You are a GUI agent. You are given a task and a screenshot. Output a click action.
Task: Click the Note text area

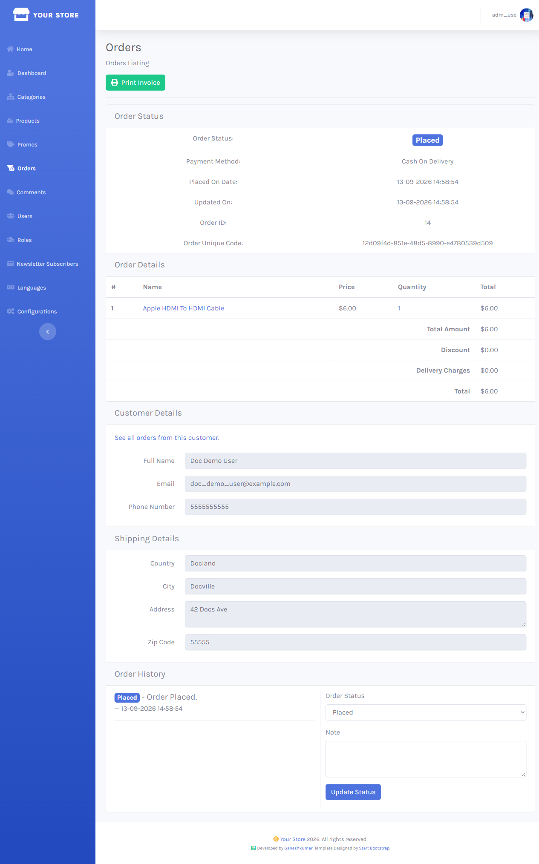coord(426,759)
